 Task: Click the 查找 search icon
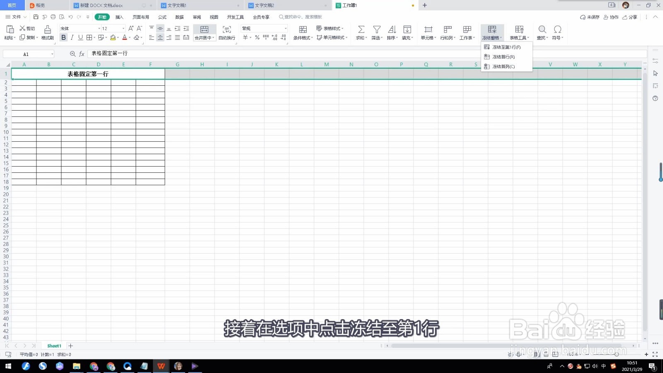[x=542, y=32]
